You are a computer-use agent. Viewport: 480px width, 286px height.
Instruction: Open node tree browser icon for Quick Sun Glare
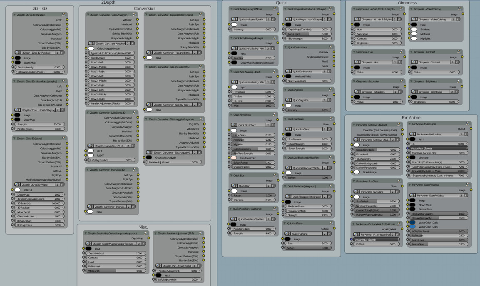(288, 129)
